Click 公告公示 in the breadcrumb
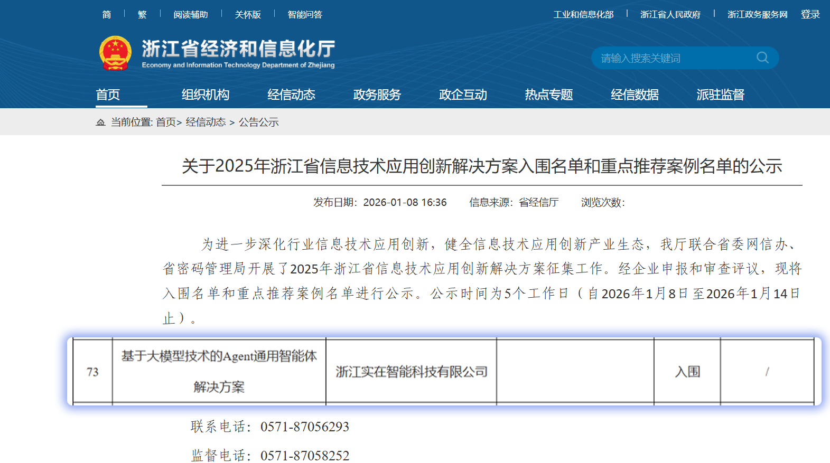The image size is (830, 463). [258, 122]
